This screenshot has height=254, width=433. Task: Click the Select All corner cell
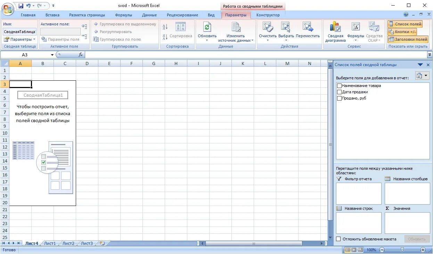tap(5, 63)
